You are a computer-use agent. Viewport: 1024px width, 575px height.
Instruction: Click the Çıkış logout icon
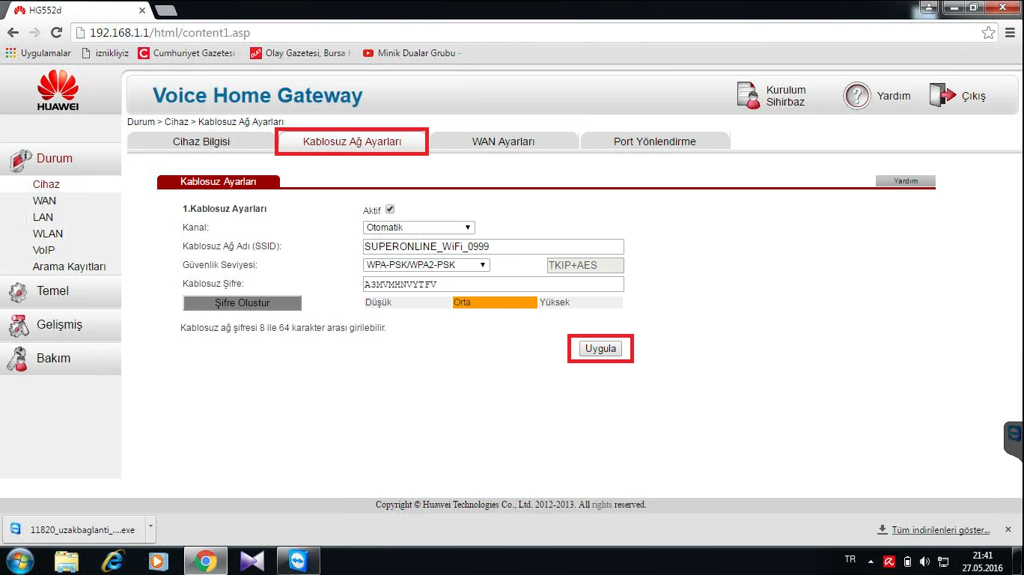click(x=943, y=96)
